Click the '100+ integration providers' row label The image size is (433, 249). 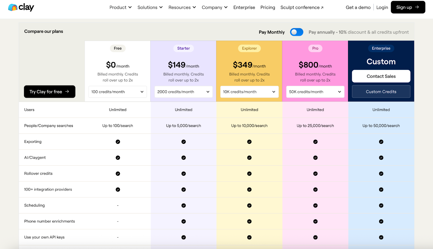tap(48, 189)
